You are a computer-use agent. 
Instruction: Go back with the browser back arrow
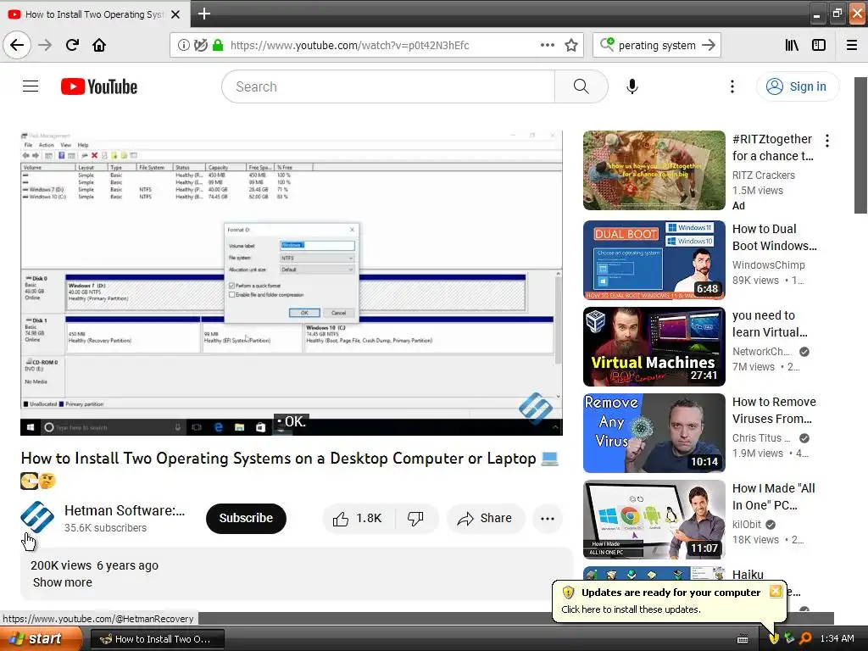point(17,45)
